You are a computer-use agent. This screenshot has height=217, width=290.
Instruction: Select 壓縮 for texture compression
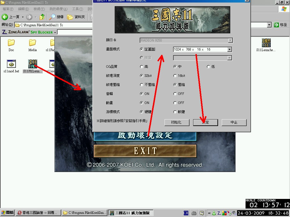click(x=175, y=85)
